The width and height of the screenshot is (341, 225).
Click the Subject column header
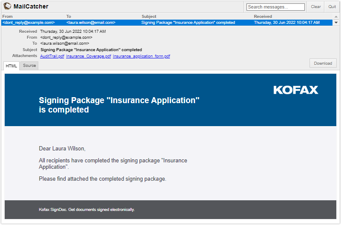(149, 17)
